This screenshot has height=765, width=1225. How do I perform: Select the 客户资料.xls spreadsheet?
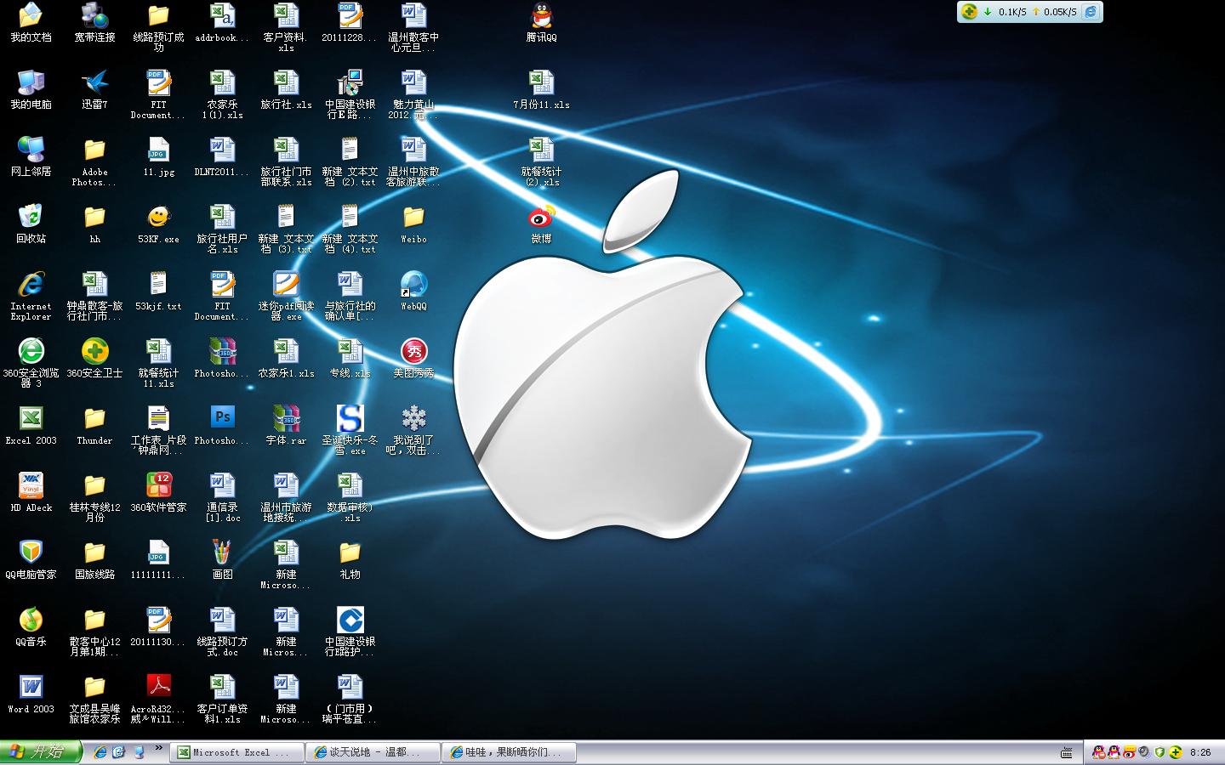tap(286, 28)
